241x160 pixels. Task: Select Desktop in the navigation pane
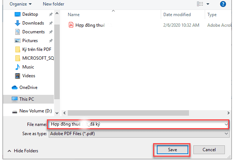(30, 14)
